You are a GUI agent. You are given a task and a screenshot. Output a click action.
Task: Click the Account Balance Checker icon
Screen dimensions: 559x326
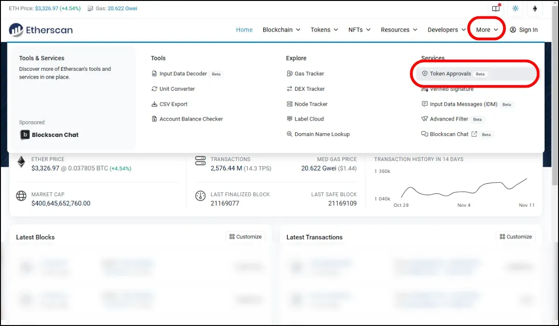pos(155,119)
